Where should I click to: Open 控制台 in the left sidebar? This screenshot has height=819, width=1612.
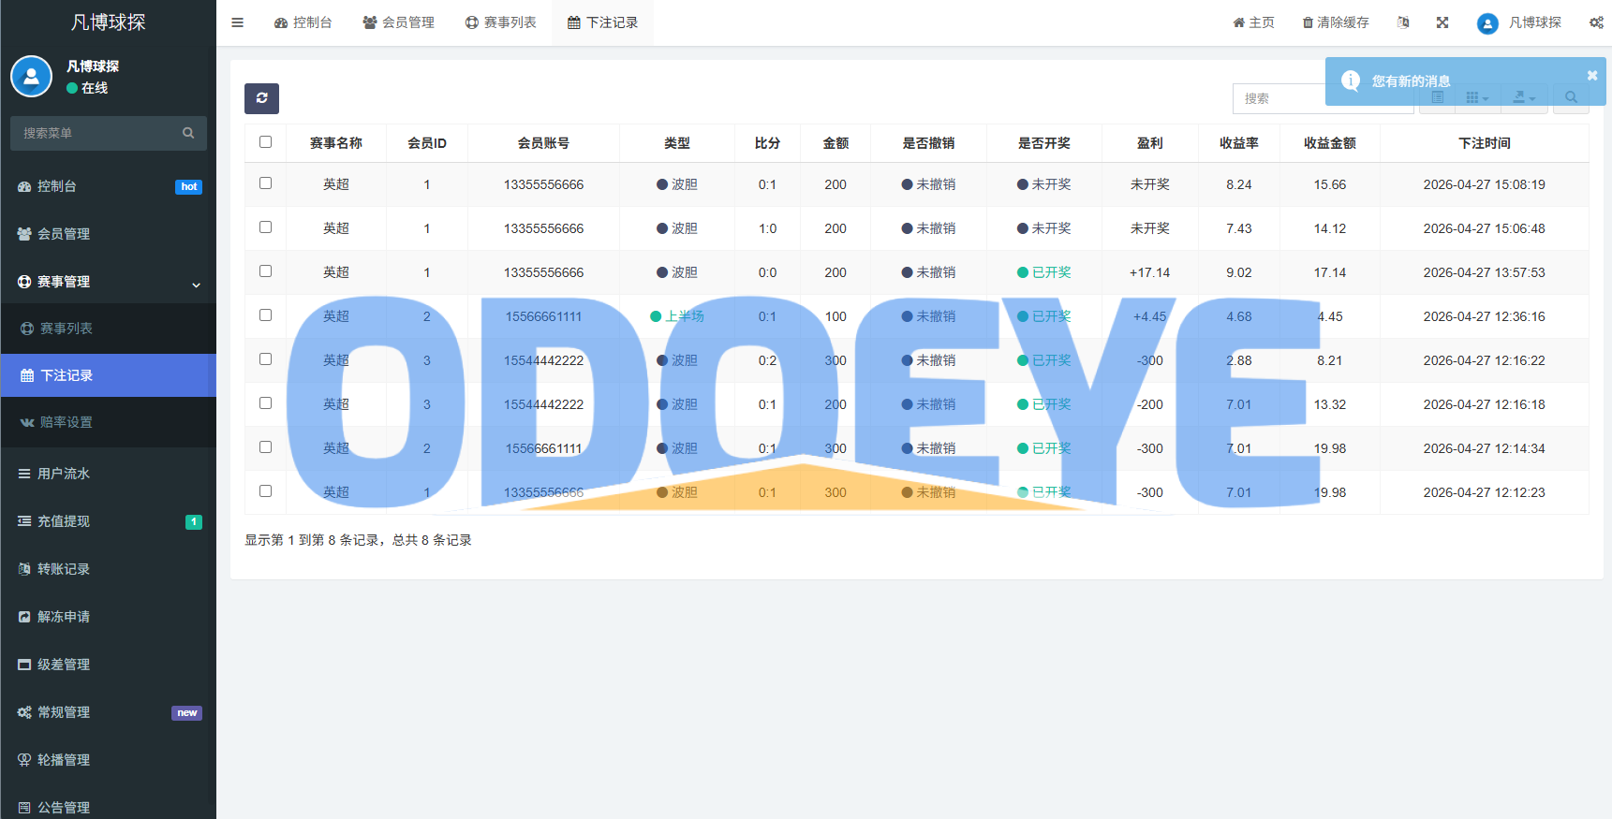click(108, 186)
